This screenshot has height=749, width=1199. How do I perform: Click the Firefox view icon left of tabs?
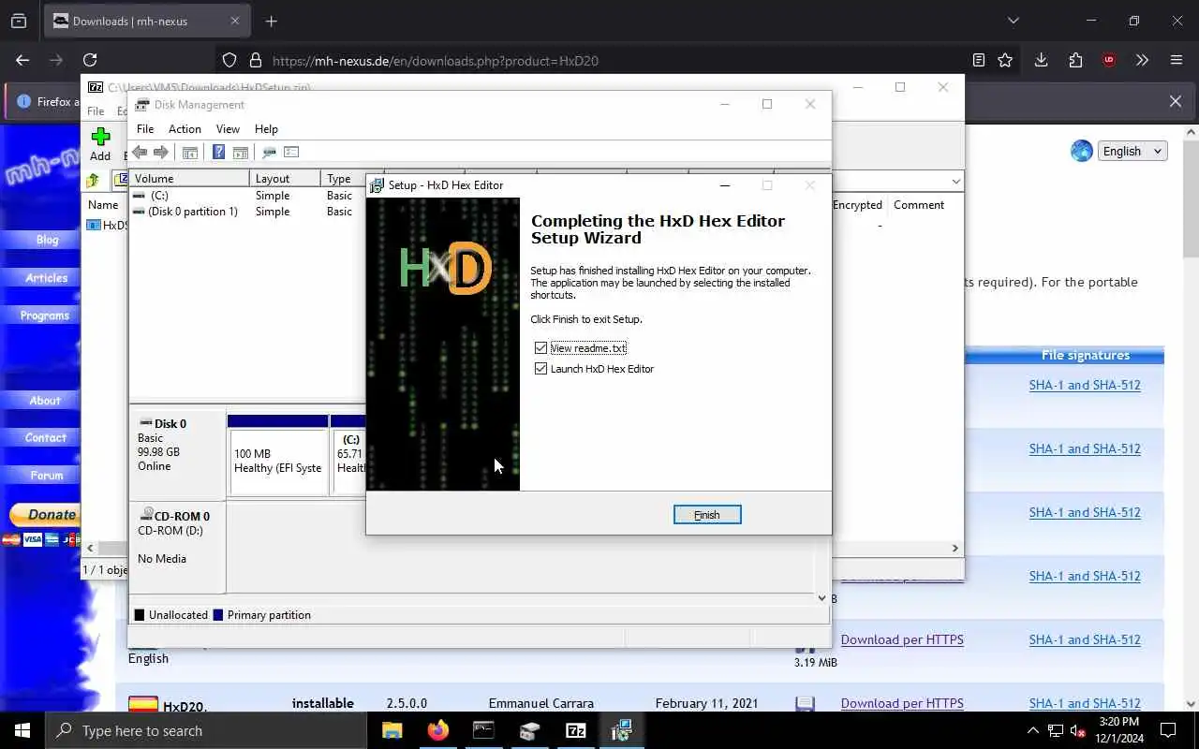tap(19, 21)
